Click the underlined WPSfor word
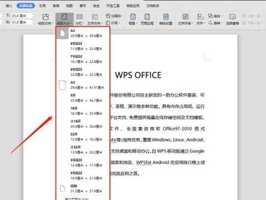Screen dimensions: 266x200 [x=144, y=162]
